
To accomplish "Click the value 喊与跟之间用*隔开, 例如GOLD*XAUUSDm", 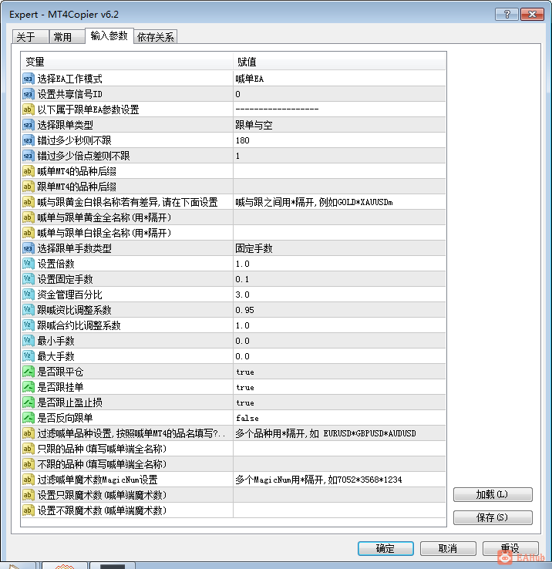I will (314, 202).
